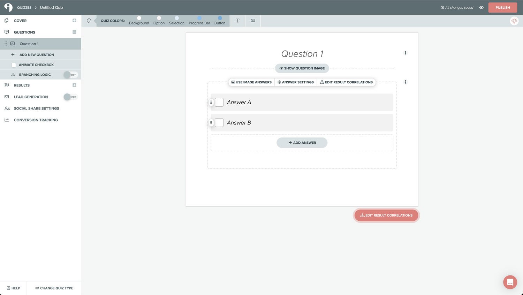The image size is (523, 295).
Task: Enable the Animate Checkbox option
Action: (x=14, y=65)
